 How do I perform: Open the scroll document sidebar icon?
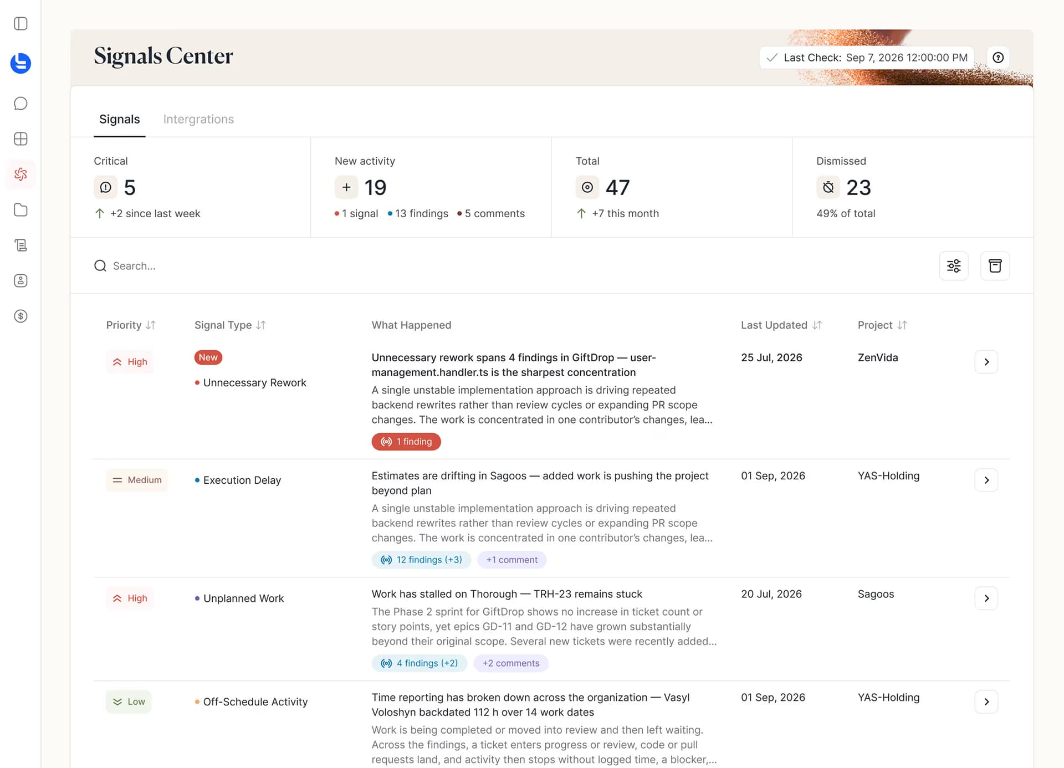tap(21, 245)
